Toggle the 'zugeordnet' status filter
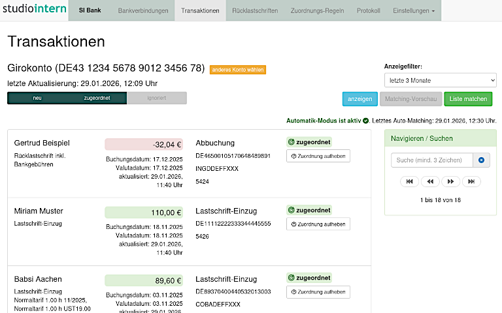The image size is (502, 313). (x=97, y=98)
